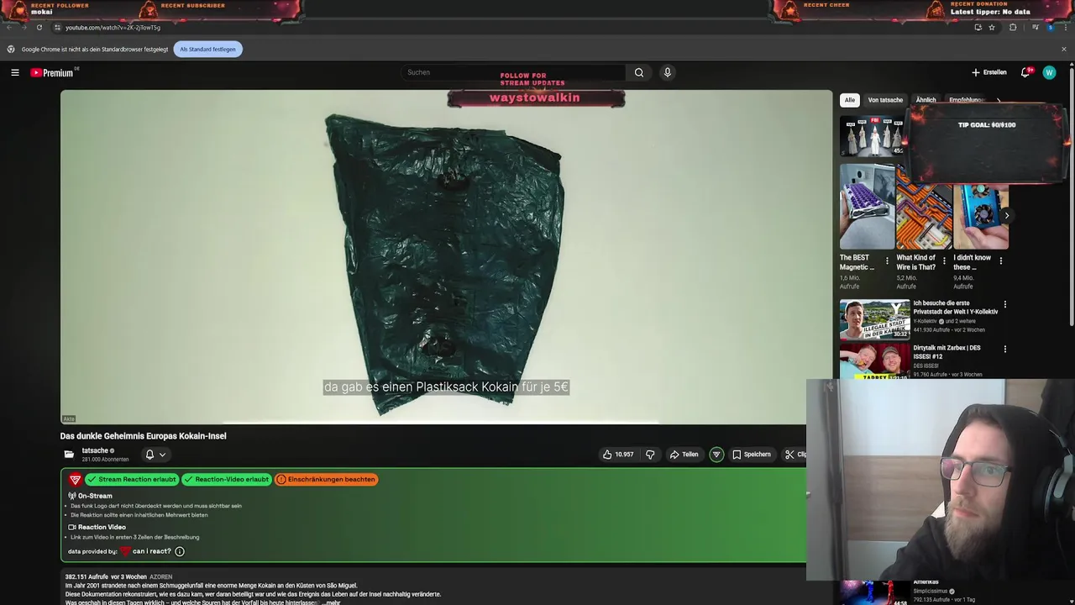Reload the page in Chrome

39,27
